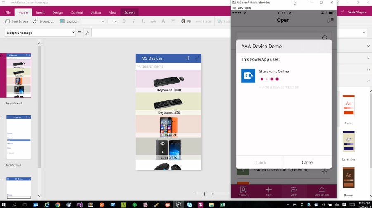Click the zoom slider handle below canvas
372x208 pixels.
tap(204, 194)
